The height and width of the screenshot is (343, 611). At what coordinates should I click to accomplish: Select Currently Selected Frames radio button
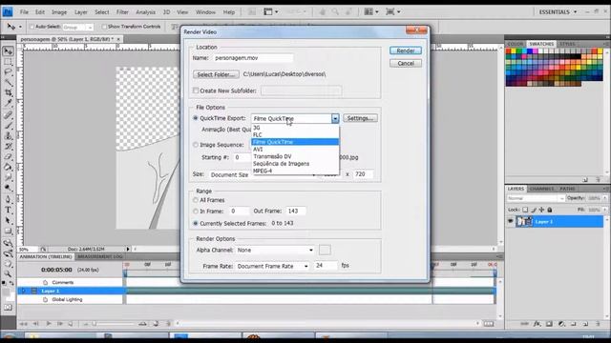196,223
